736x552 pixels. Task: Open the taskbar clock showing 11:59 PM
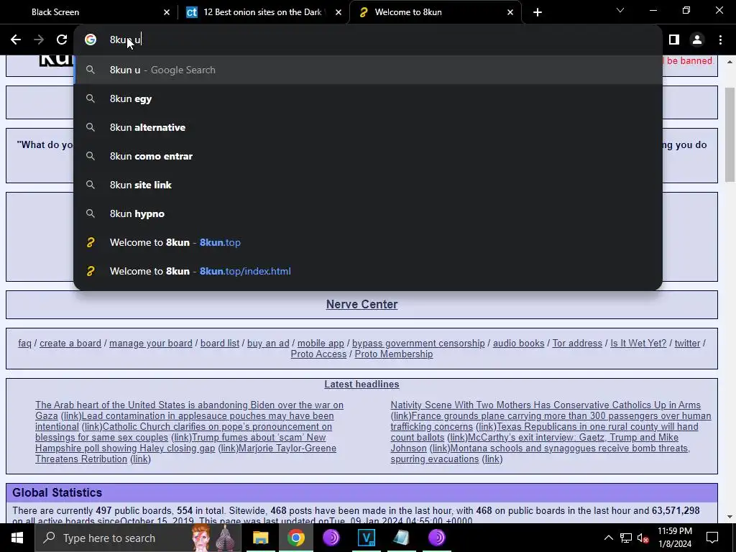click(x=674, y=538)
